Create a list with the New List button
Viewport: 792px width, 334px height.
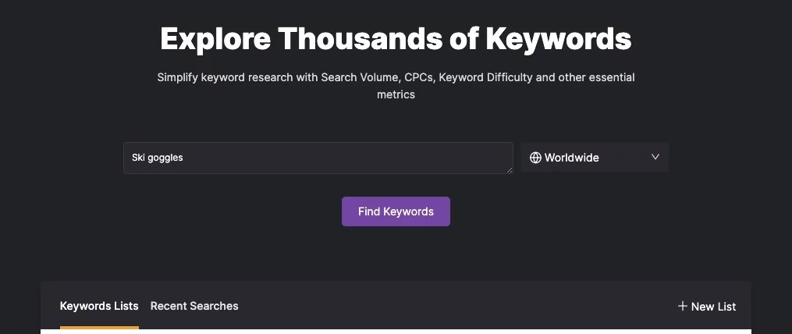click(707, 307)
